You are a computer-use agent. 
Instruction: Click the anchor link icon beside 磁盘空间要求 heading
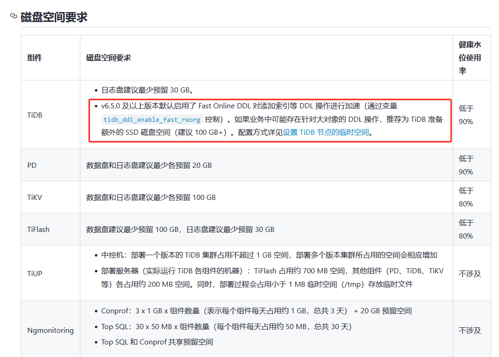[13, 16]
